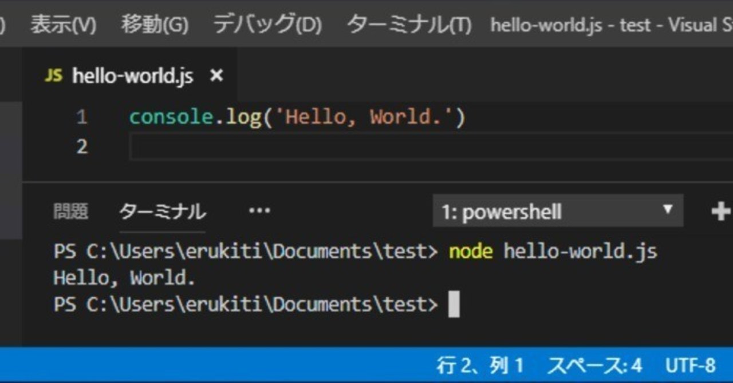Image resolution: width=733 pixels, height=383 pixels.
Task: Click the ellipsis icon for additional panel views
Action: [259, 210]
